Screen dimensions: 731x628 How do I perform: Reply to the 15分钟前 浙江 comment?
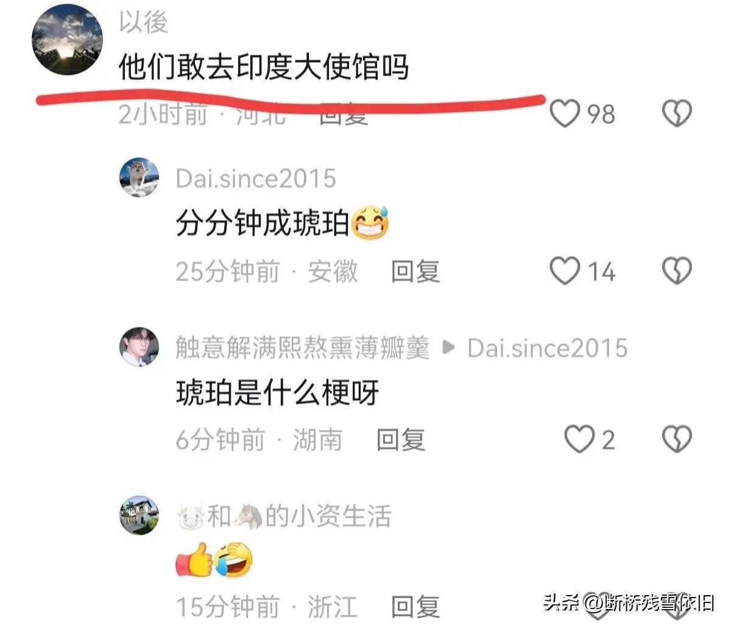[415, 607]
